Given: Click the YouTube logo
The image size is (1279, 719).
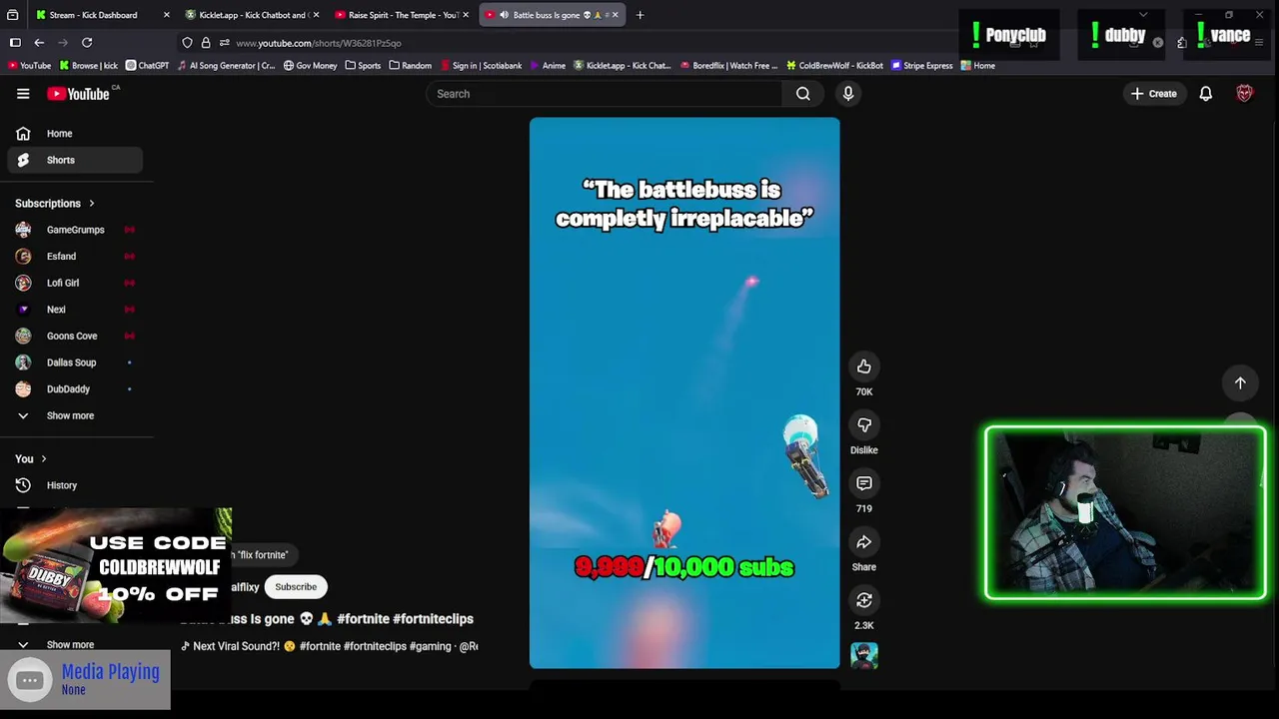Looking at the screenshot, I should point(78,94).
